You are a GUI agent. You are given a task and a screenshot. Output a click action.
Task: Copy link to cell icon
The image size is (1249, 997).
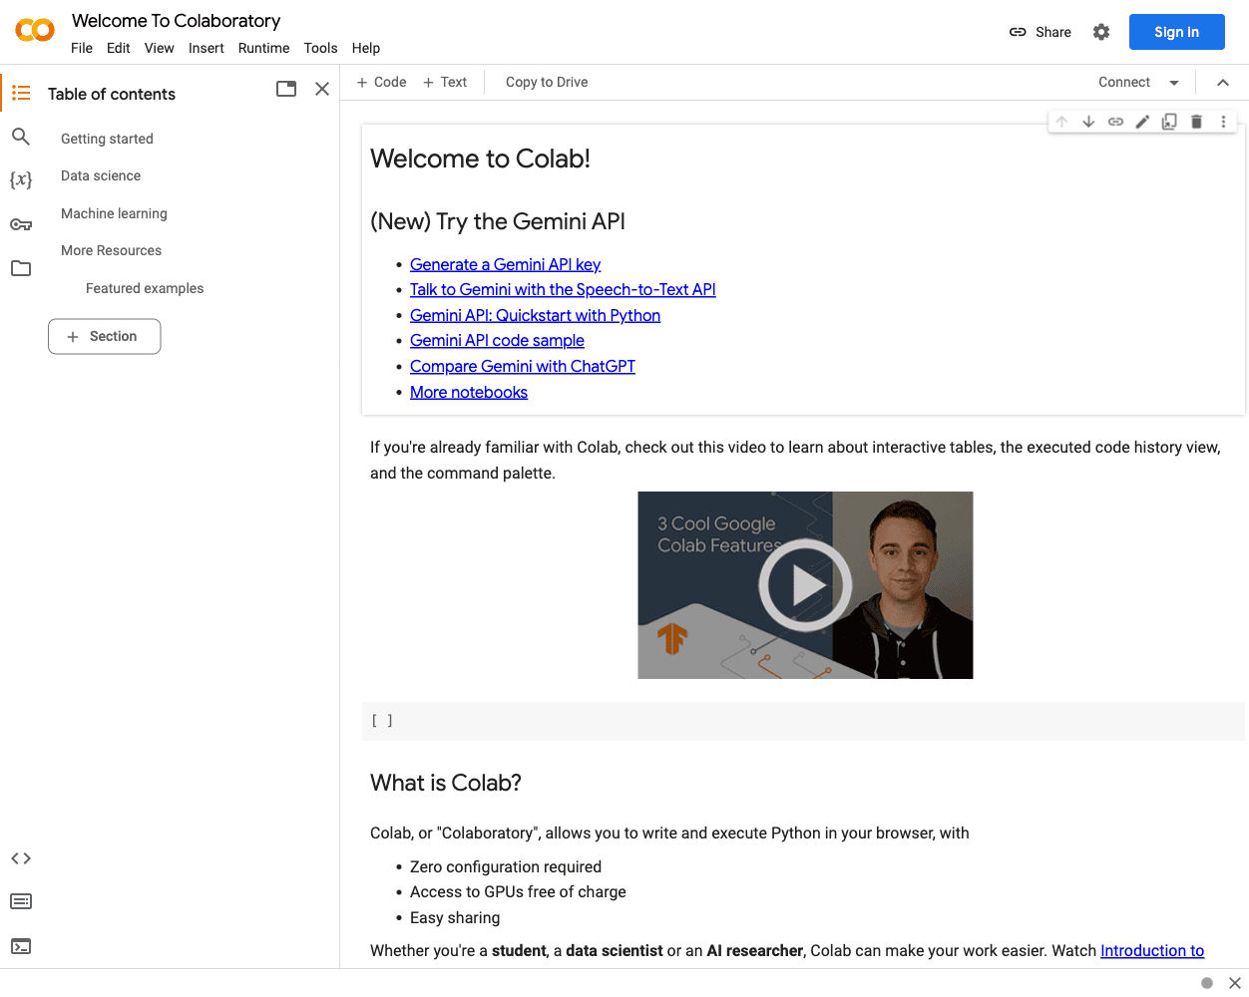pos(1115,122)
